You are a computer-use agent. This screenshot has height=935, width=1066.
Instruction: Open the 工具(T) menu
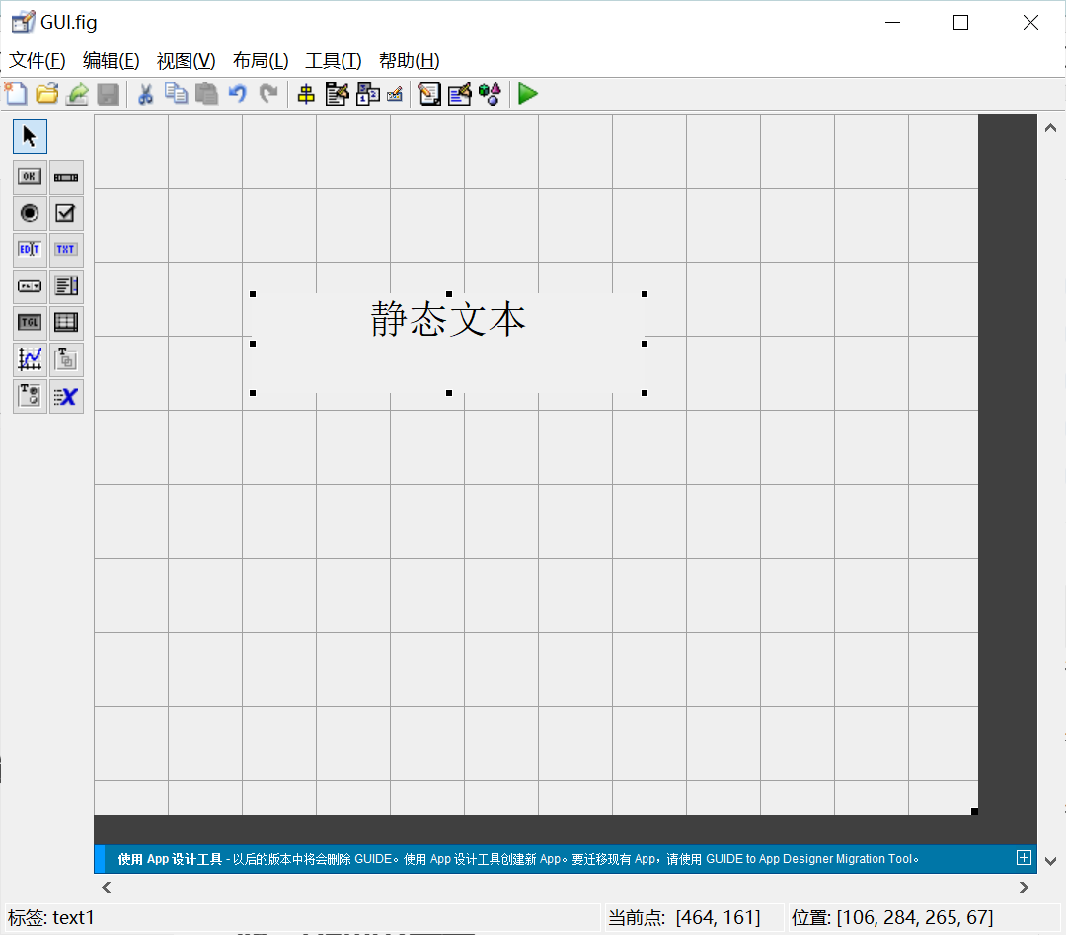333,60
